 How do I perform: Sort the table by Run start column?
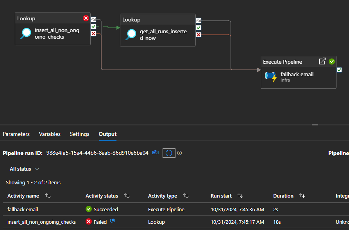[240, 196]
